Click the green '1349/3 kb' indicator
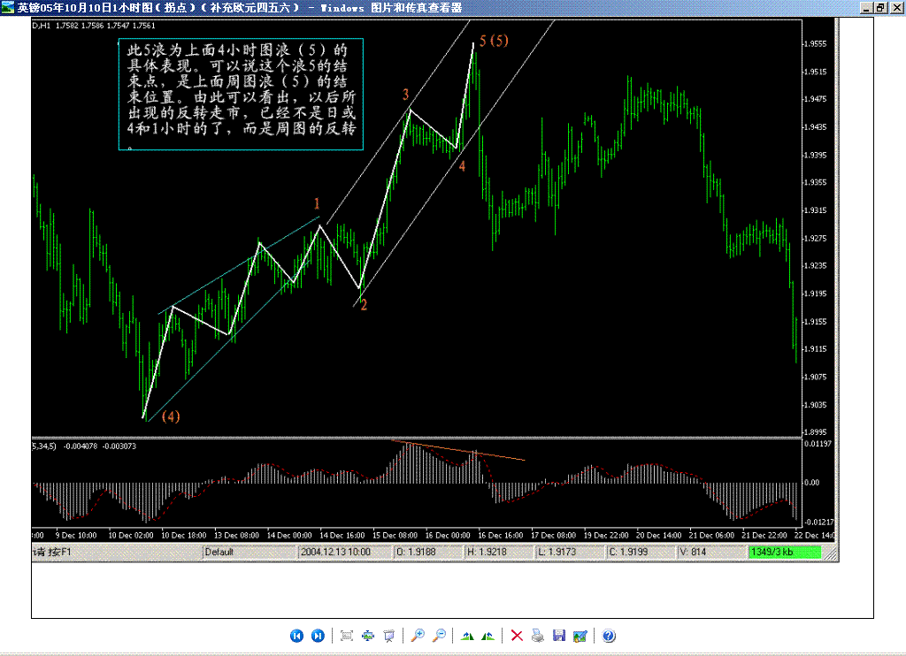The height and width of the screenshot is (656, 906). (x=786, y=552)
